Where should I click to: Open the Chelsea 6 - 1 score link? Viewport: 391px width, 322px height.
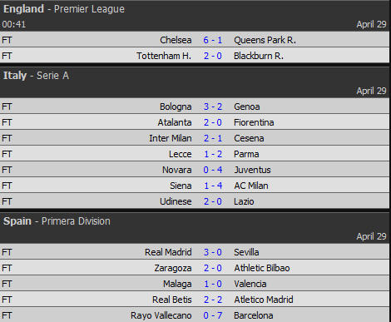(x=213, y=40)
